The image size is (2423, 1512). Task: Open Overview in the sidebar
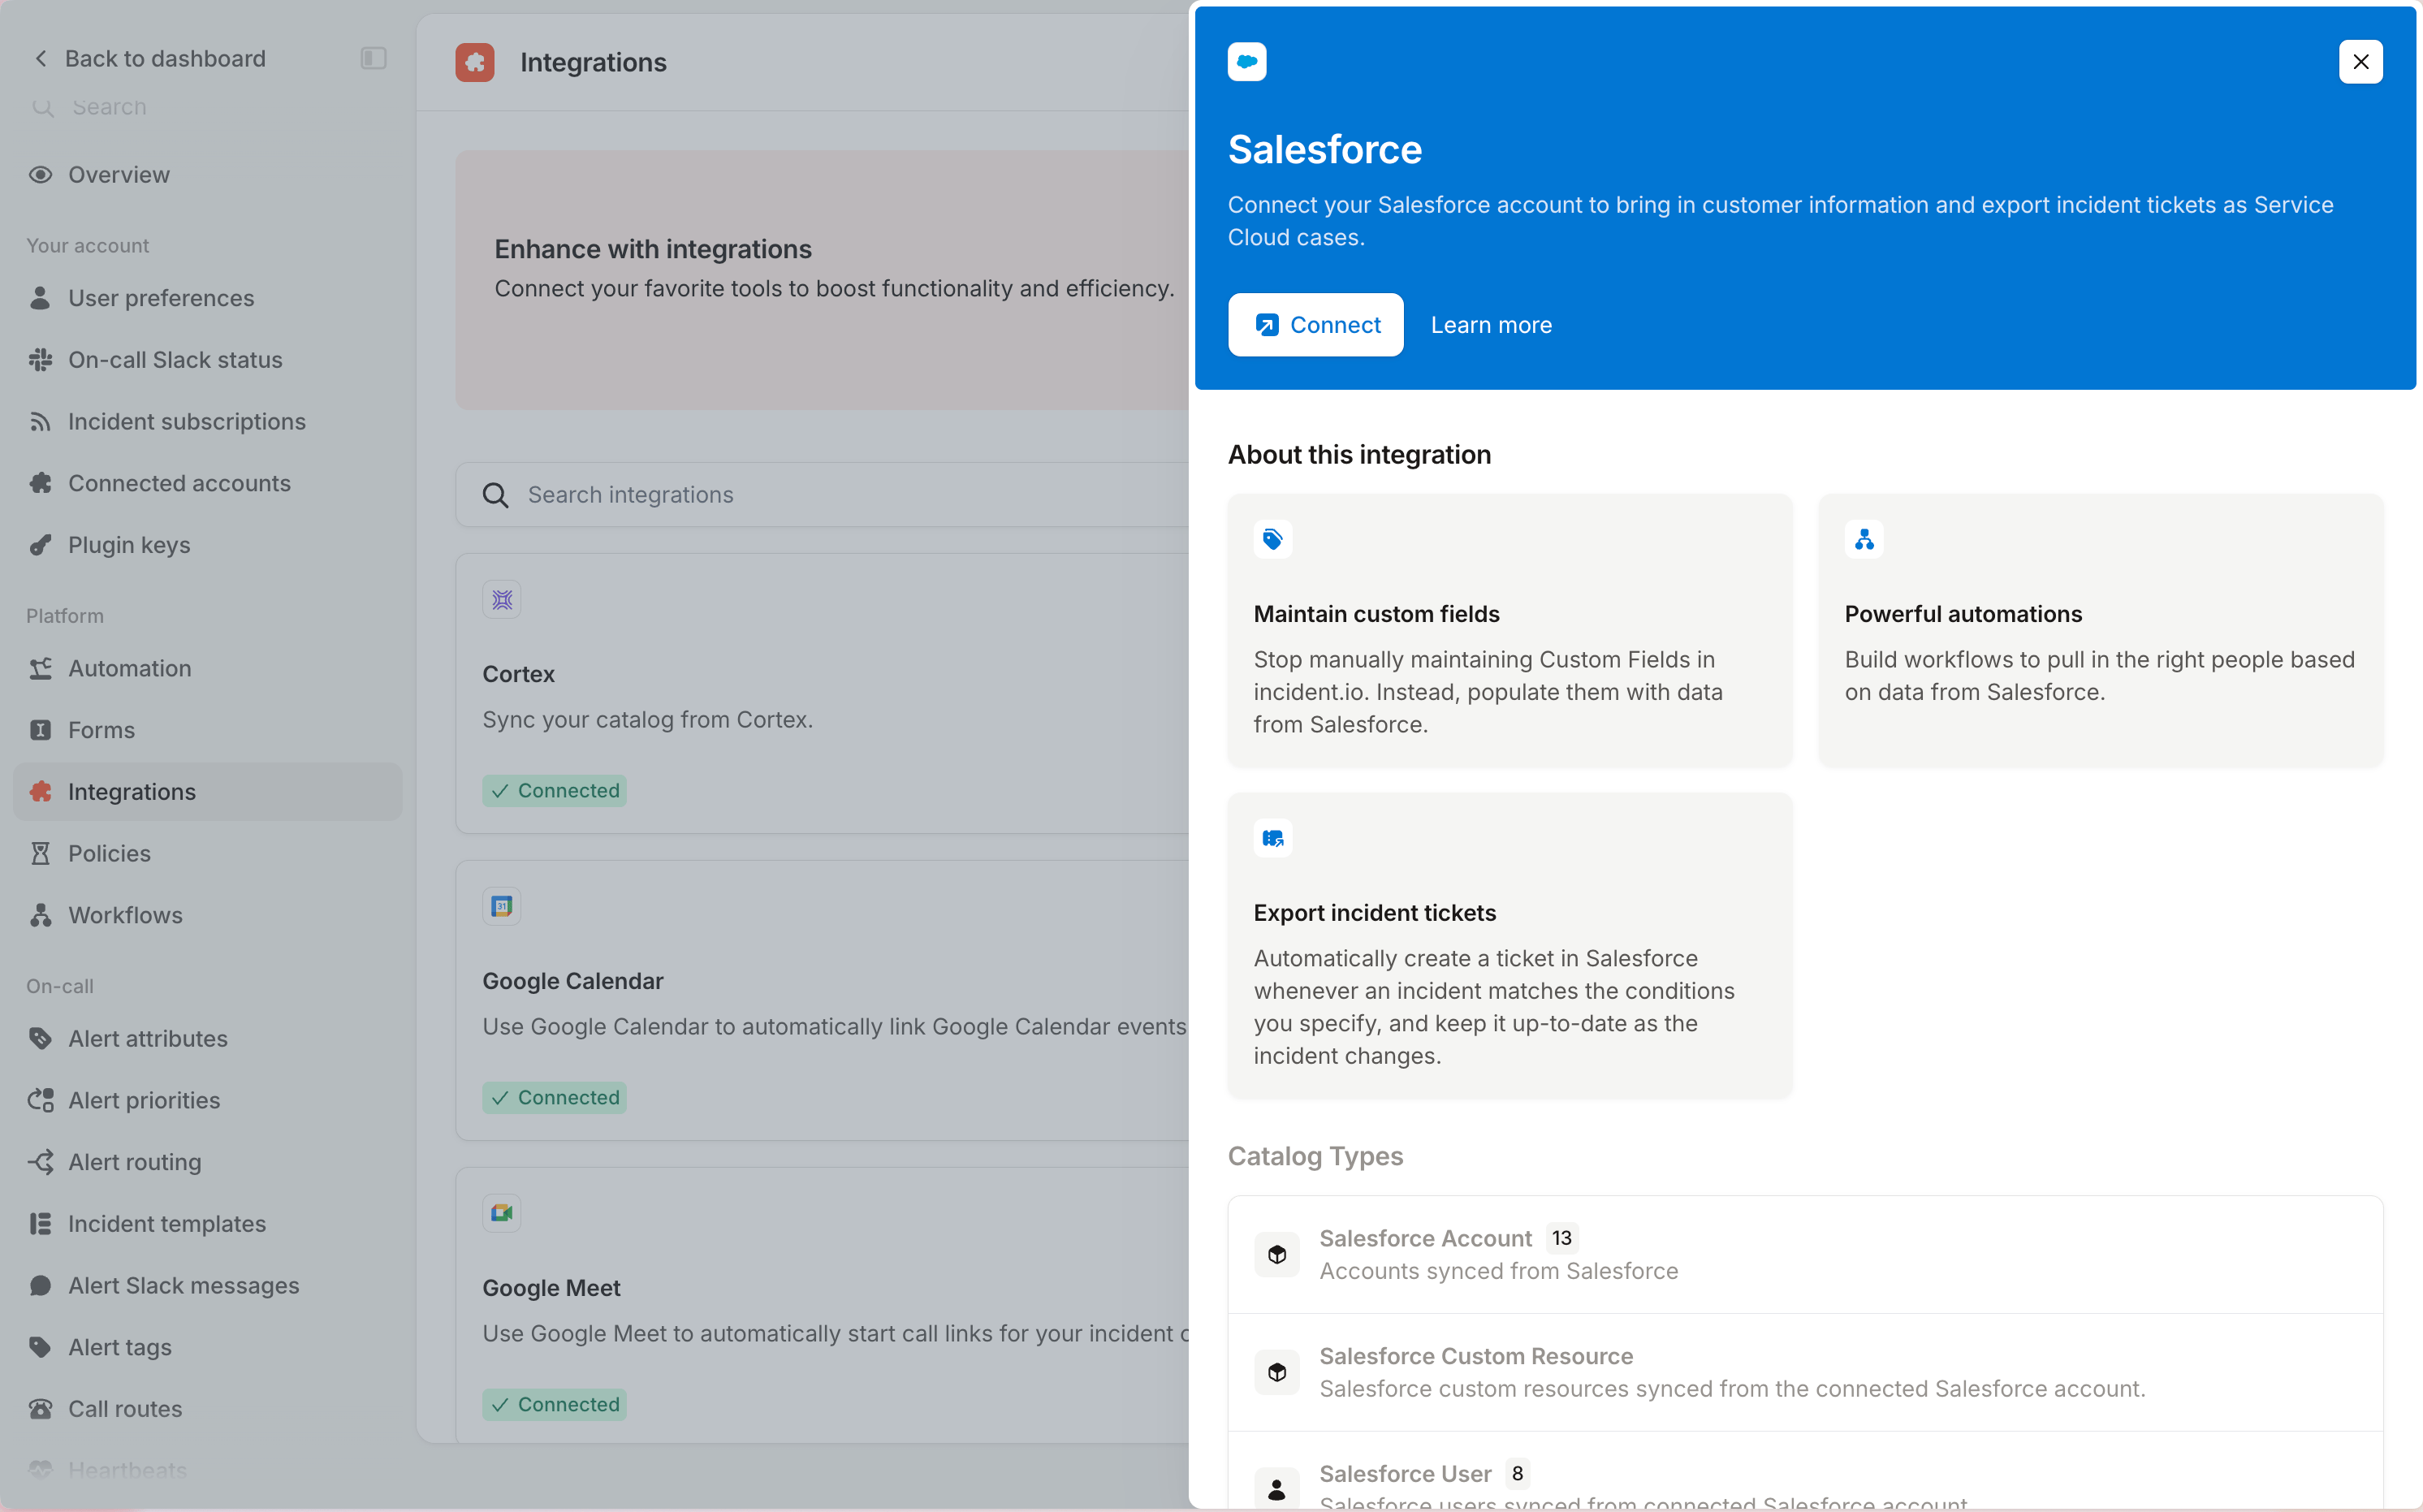tap(207, 175)
